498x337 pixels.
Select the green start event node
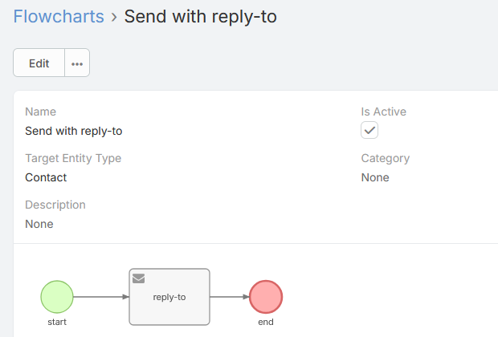pyautogui.click(x=57, y=297)
